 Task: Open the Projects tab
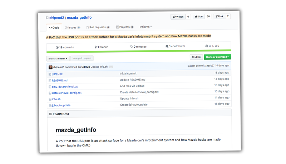click(x=124, y=27)
